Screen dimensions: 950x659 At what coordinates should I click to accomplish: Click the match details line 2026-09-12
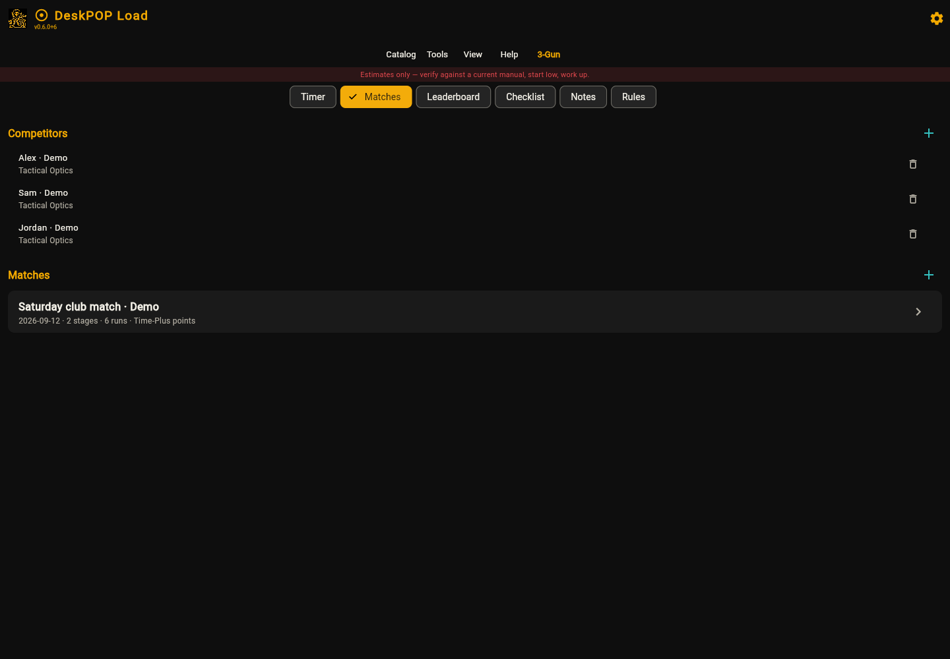pyautogui.click(x=107, y=321)
